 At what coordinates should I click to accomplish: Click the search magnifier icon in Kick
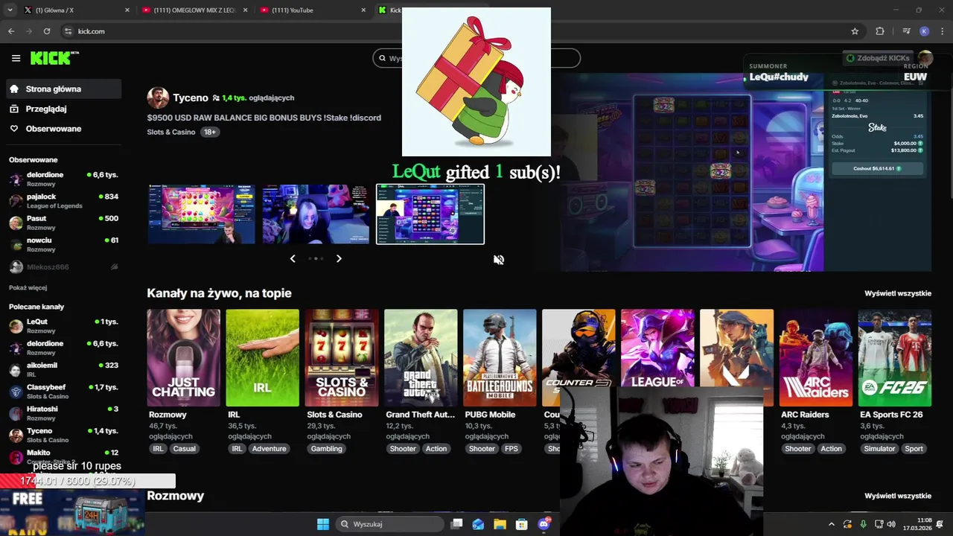[x=383, y=58]
